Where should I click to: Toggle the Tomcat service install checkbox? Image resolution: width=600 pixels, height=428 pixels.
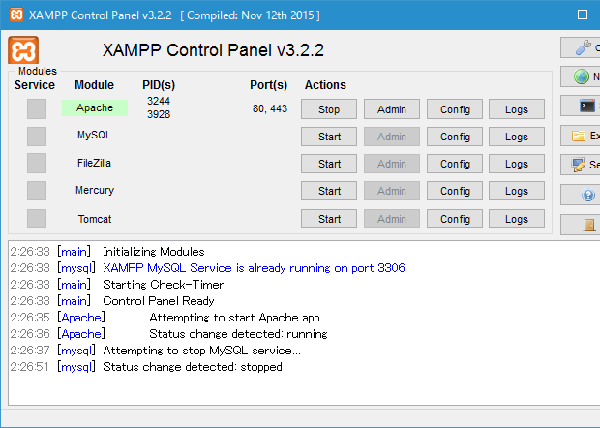[37, 218]
